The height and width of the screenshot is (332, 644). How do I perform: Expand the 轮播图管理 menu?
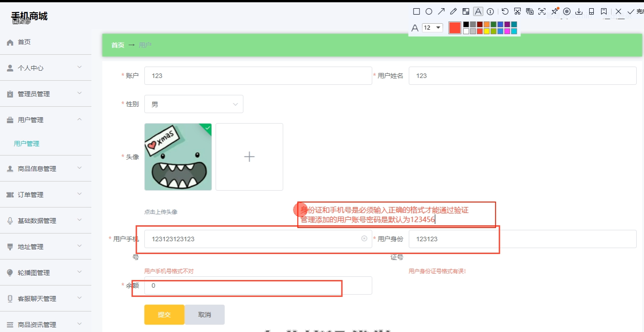(46, 273)
